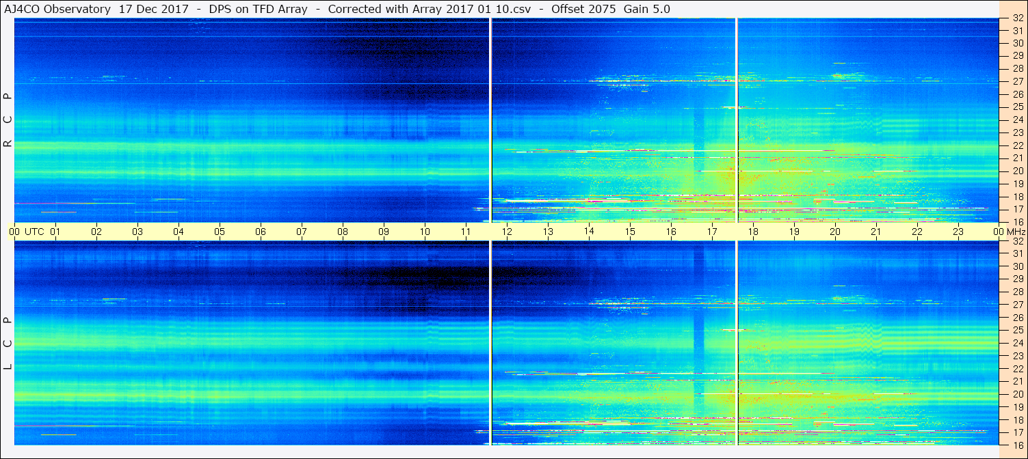Click the white vertical line after 17 UTC in the RCP panel
This screenshot has height=459, width=1028.
(737, 120)
